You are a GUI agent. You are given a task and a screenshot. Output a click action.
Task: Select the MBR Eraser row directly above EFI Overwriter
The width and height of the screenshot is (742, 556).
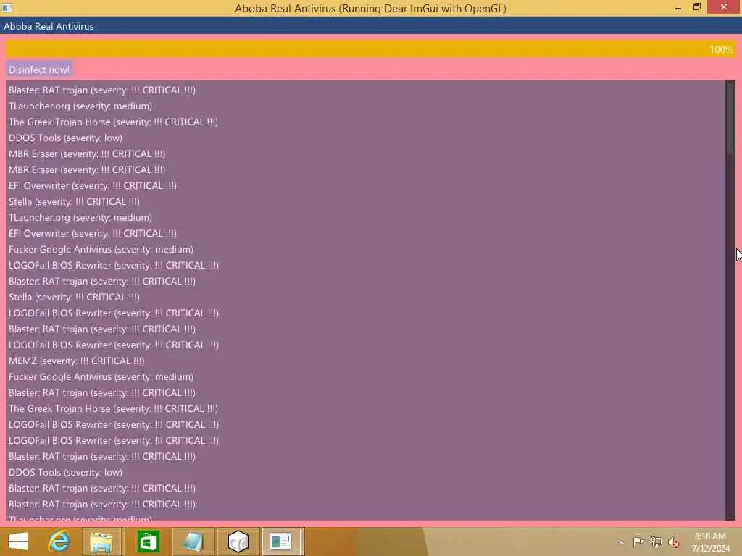tap(87, 169)
